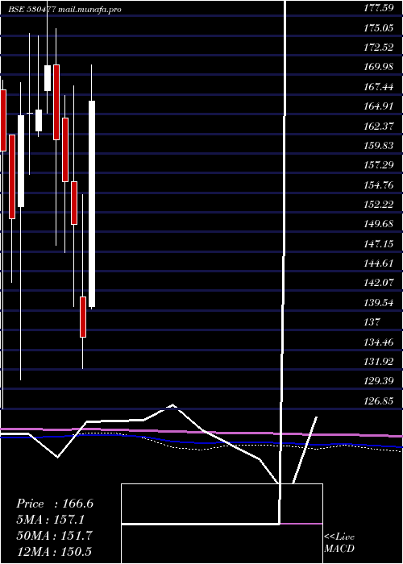Image resolution: width=403 pixels, height=564 pixels.
Task: Click the 147.15 price axis label
Action: [379, 244]
